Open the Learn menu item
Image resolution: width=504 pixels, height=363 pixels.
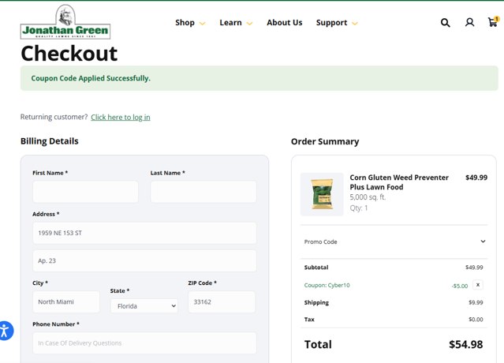pos(230,23)
